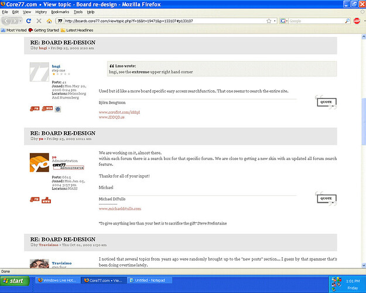The height and width of the screenshot is (293, 366).
Task: Reload the page with the refresh icon
Action: tap(29, 21)
